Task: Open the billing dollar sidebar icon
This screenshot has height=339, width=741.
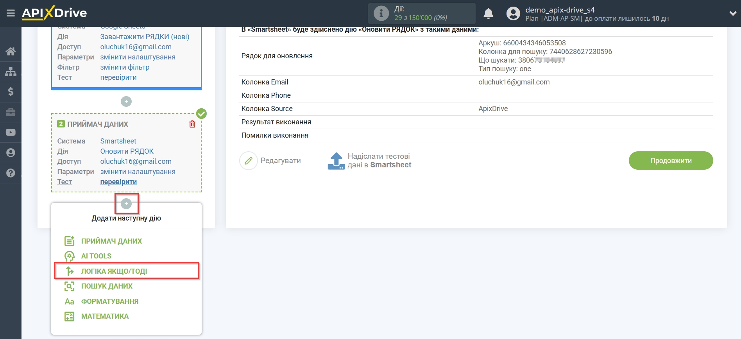Action: tap(11, 92)
